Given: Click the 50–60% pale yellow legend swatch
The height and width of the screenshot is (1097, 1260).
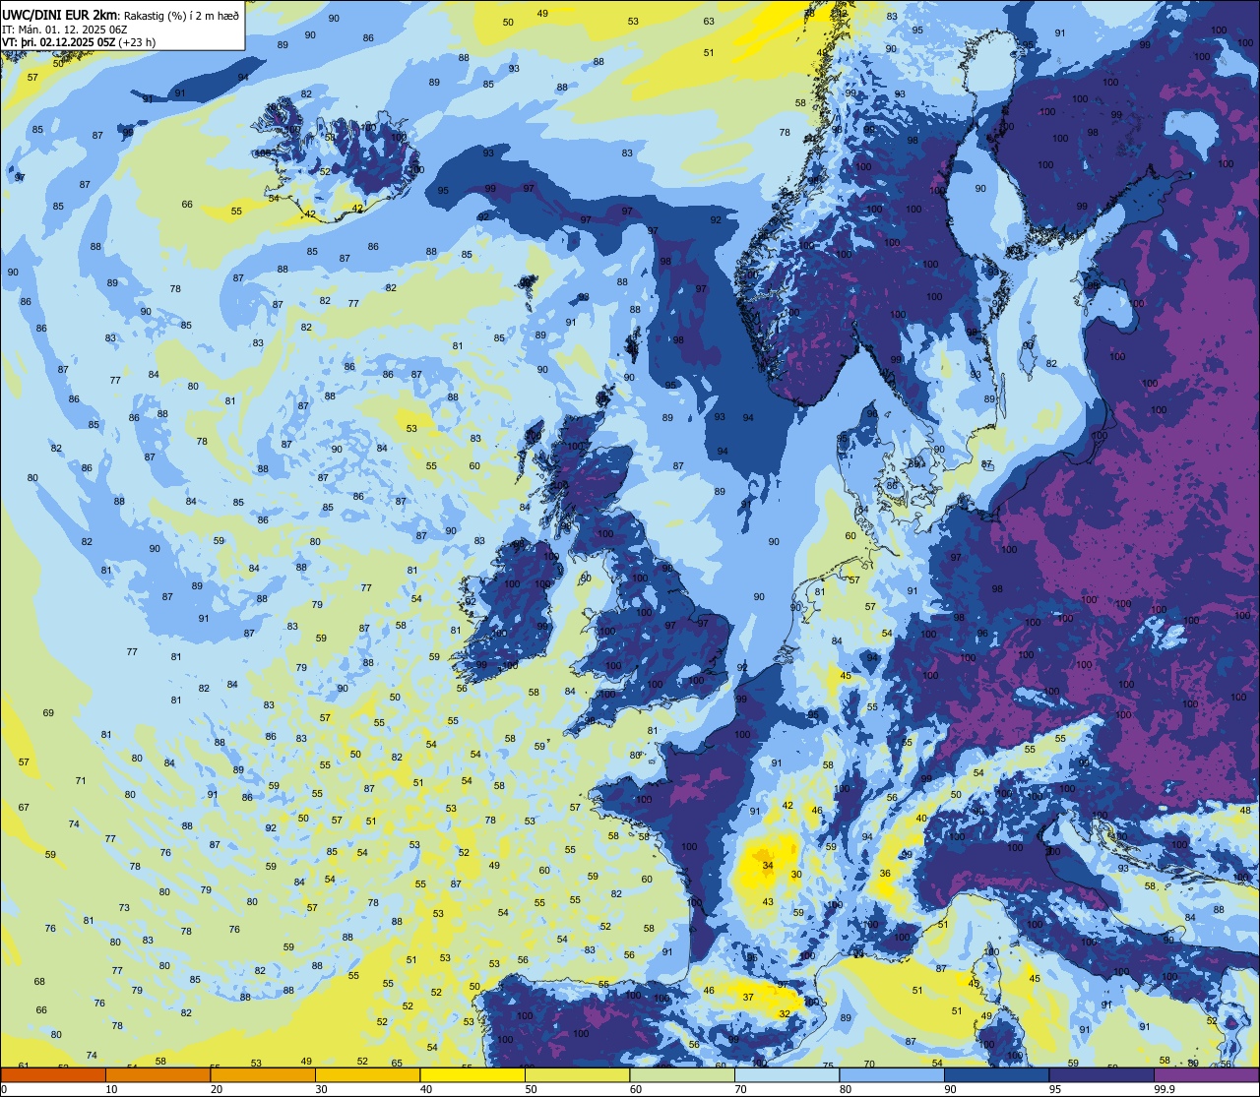Looking at the screenshot, I should [577, 1074].
